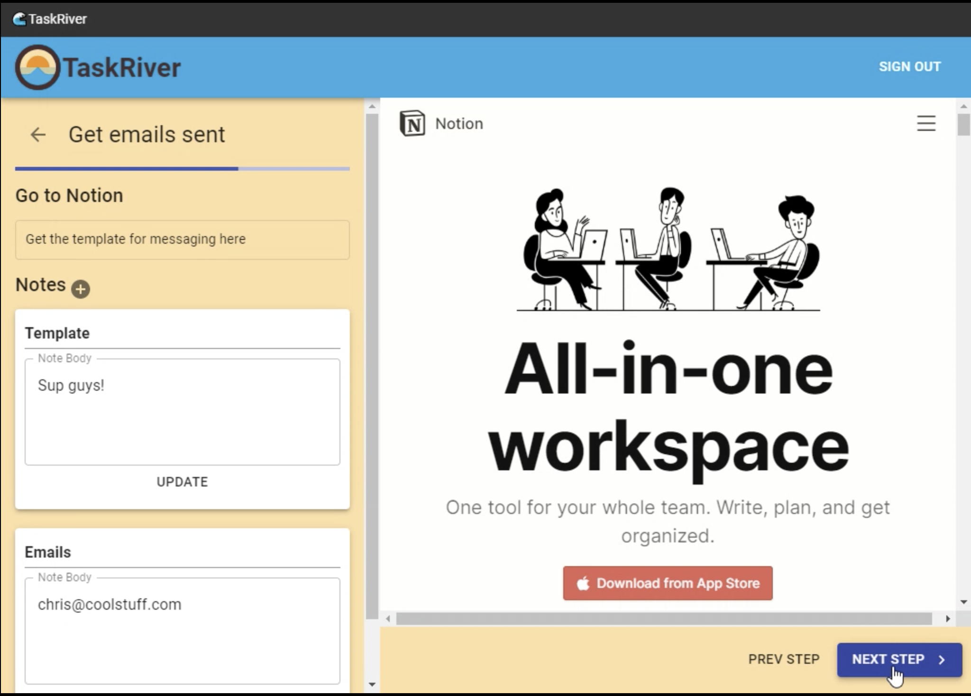Edit the Emails note body field
Screen dimensions: 971x696
182,631
